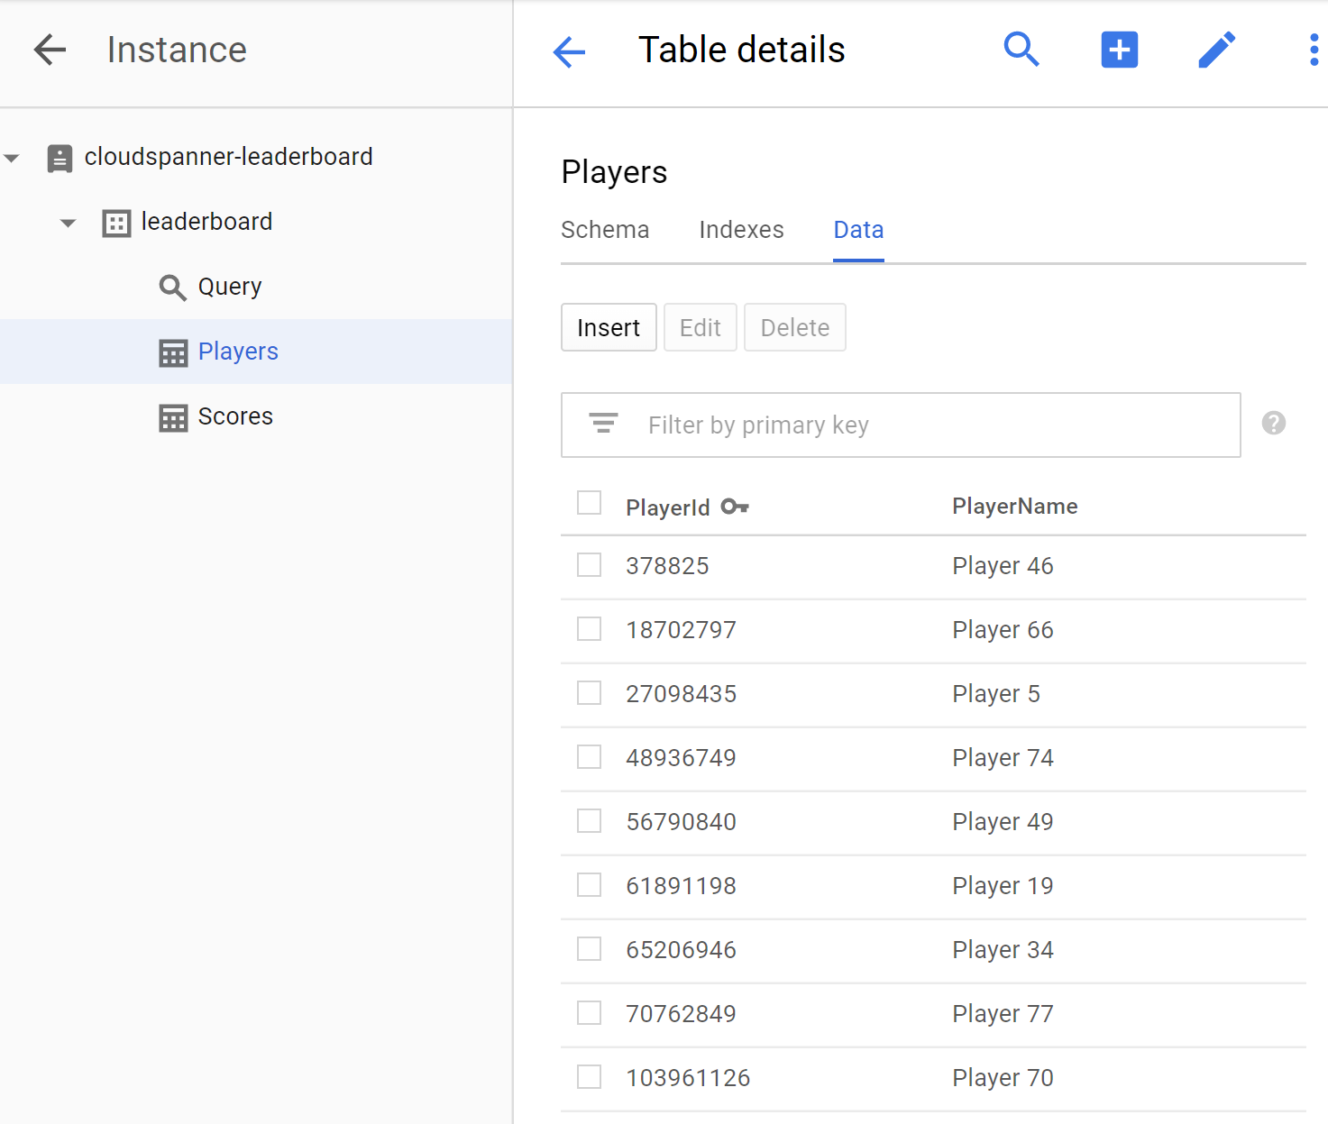Toggle the select-all checkbox in table header
The height and width of the screenshot is (1124, 1328).
pos(589,503)
